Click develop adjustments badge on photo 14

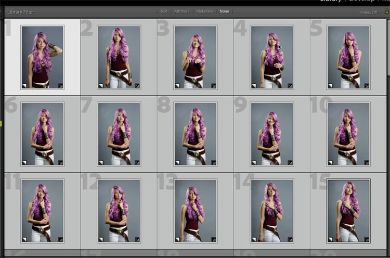290,240
